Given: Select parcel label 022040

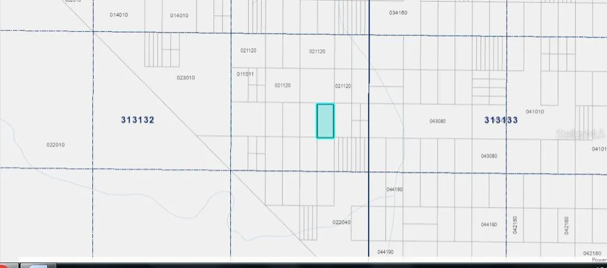Looking at the screenshot, I should pos(342,222).
